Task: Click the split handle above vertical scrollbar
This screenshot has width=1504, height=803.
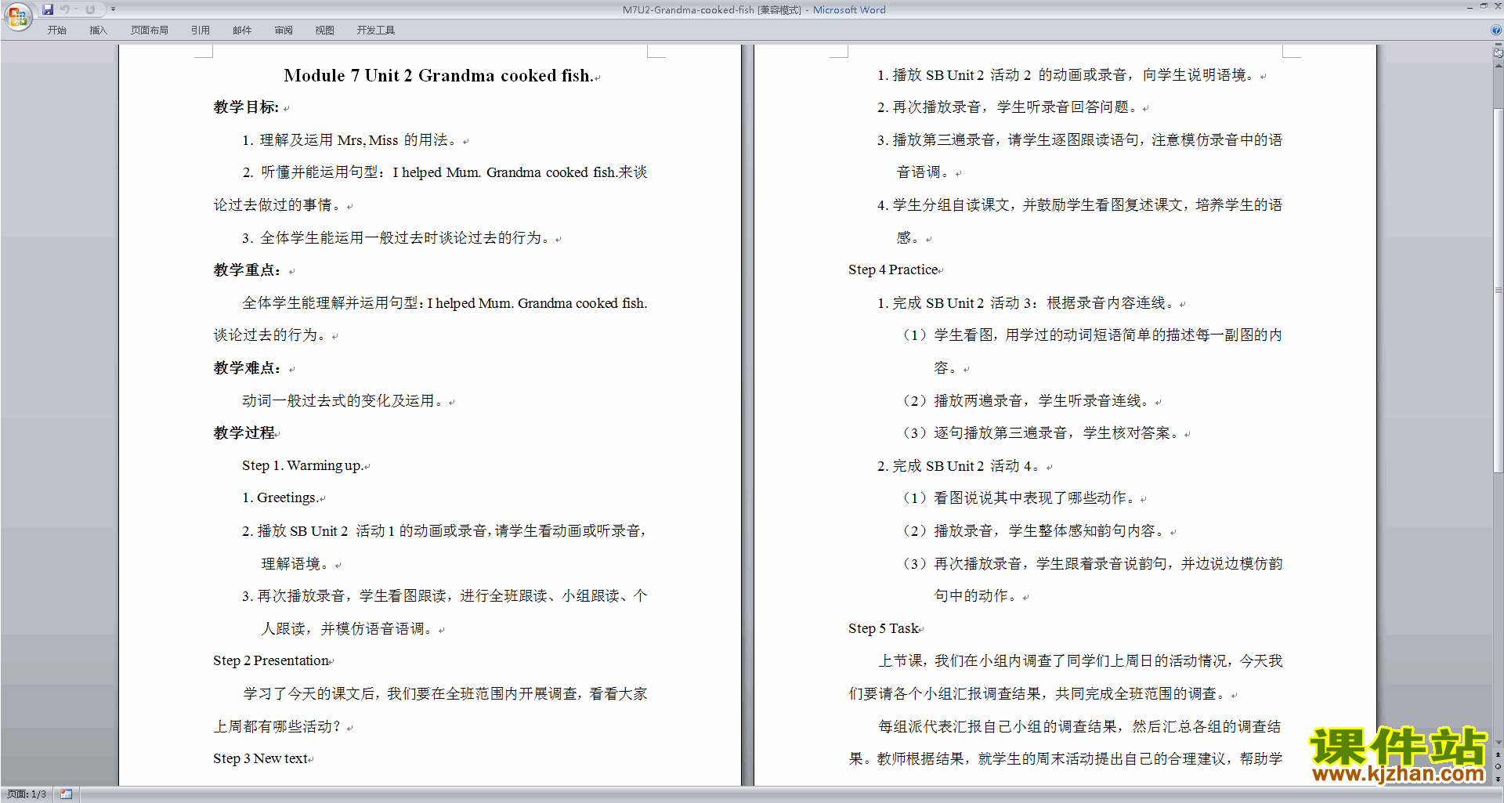Action: point(1499,45)
